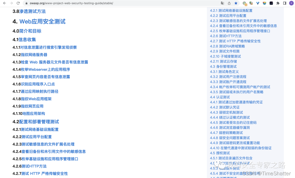Toggle the bookmark star for this page
The width and height of the screenshot is (295, 178).
pos(236,3)
